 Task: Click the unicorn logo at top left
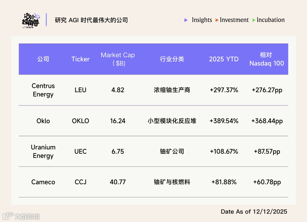[32, 20]
